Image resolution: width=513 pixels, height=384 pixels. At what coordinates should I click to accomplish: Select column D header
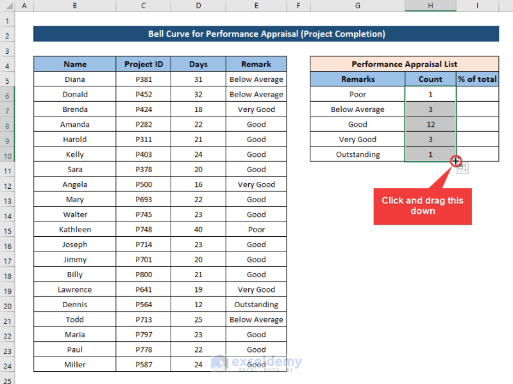pos(198,6)
